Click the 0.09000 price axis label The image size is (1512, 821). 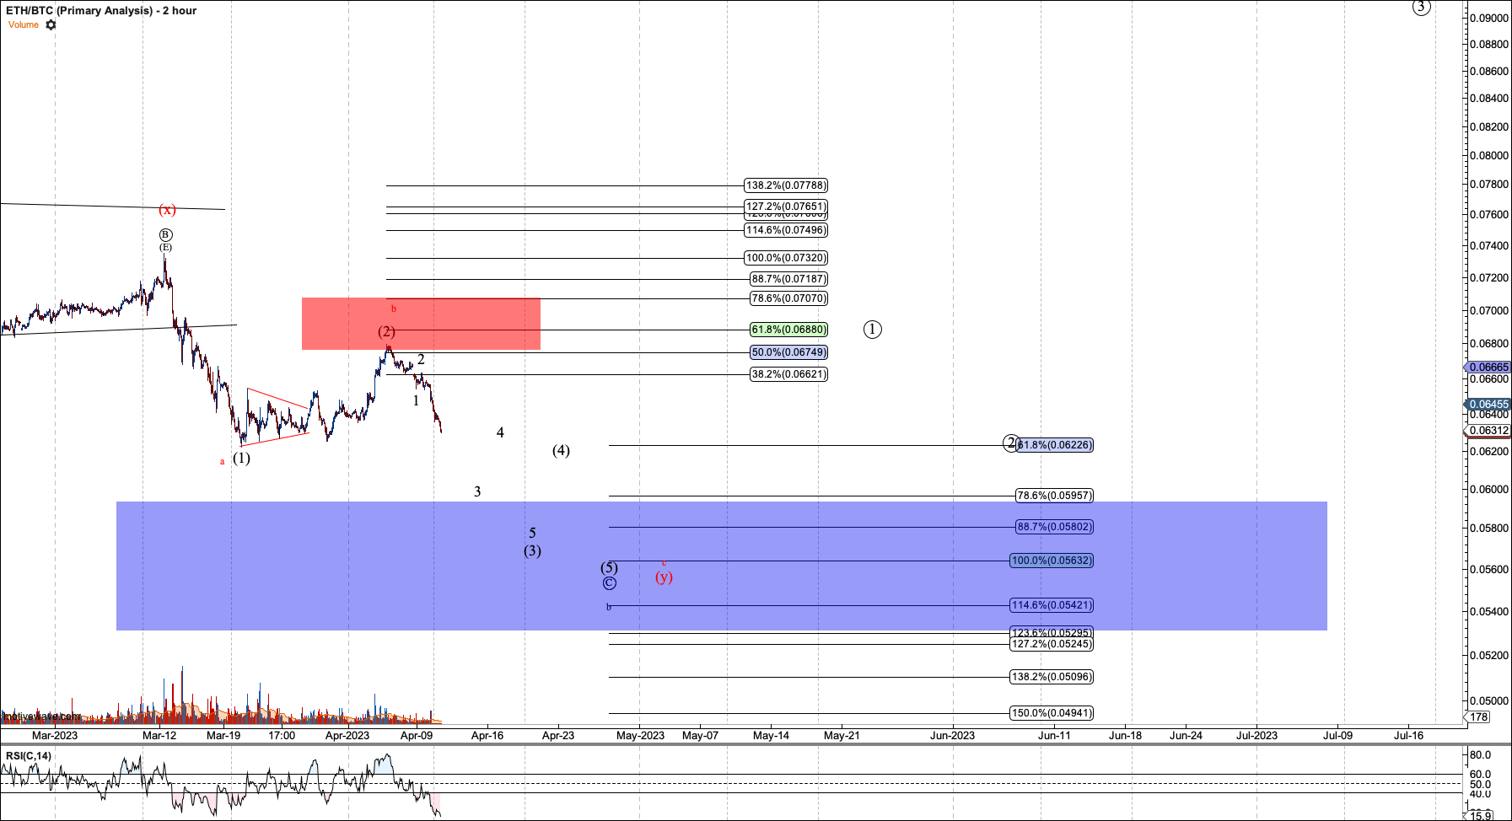(1488, 18)
